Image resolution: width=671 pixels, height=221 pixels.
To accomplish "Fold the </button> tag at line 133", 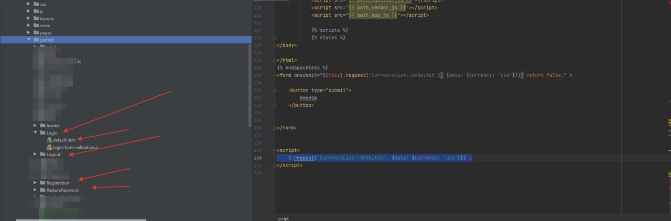I will (x=275, y=105).
